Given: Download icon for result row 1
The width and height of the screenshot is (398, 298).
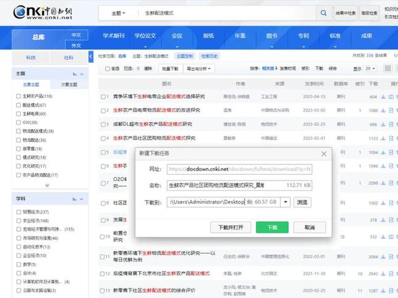Looking at the screenshot, I should (x=383, y=96).
